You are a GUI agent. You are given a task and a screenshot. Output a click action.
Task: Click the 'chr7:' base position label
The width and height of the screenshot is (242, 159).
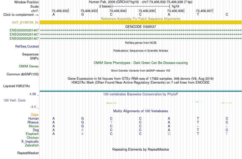click(35, 11)
